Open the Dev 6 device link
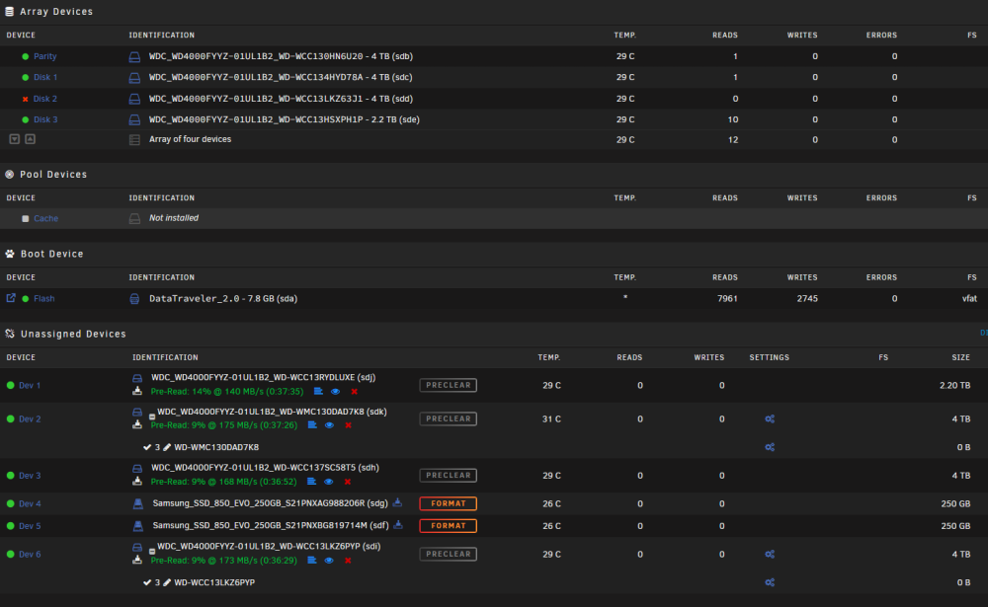The width and height of the screenshot is (988, 607). point(30,554)
